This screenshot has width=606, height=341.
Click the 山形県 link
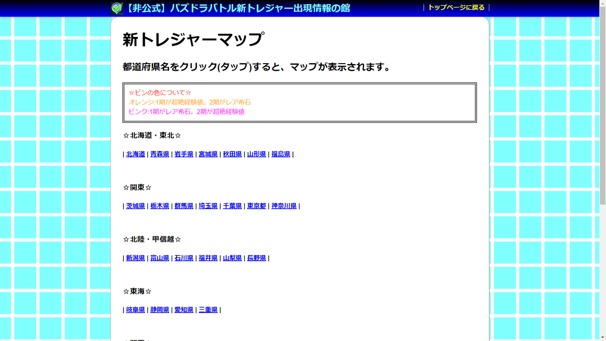257,154
